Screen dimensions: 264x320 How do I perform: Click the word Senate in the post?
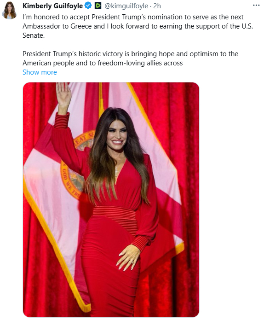(x=33, y=35)
